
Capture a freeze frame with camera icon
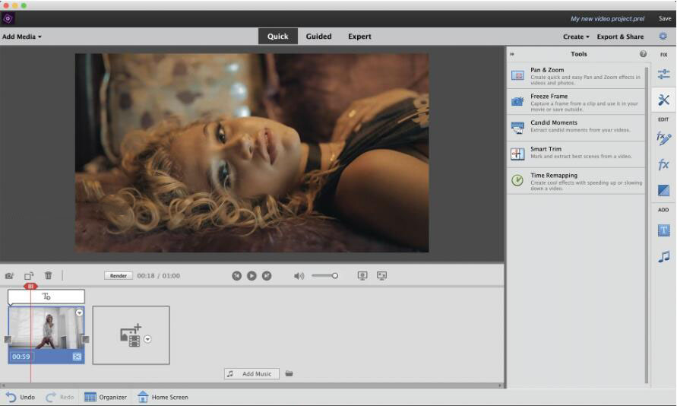[x=9, y=275]
